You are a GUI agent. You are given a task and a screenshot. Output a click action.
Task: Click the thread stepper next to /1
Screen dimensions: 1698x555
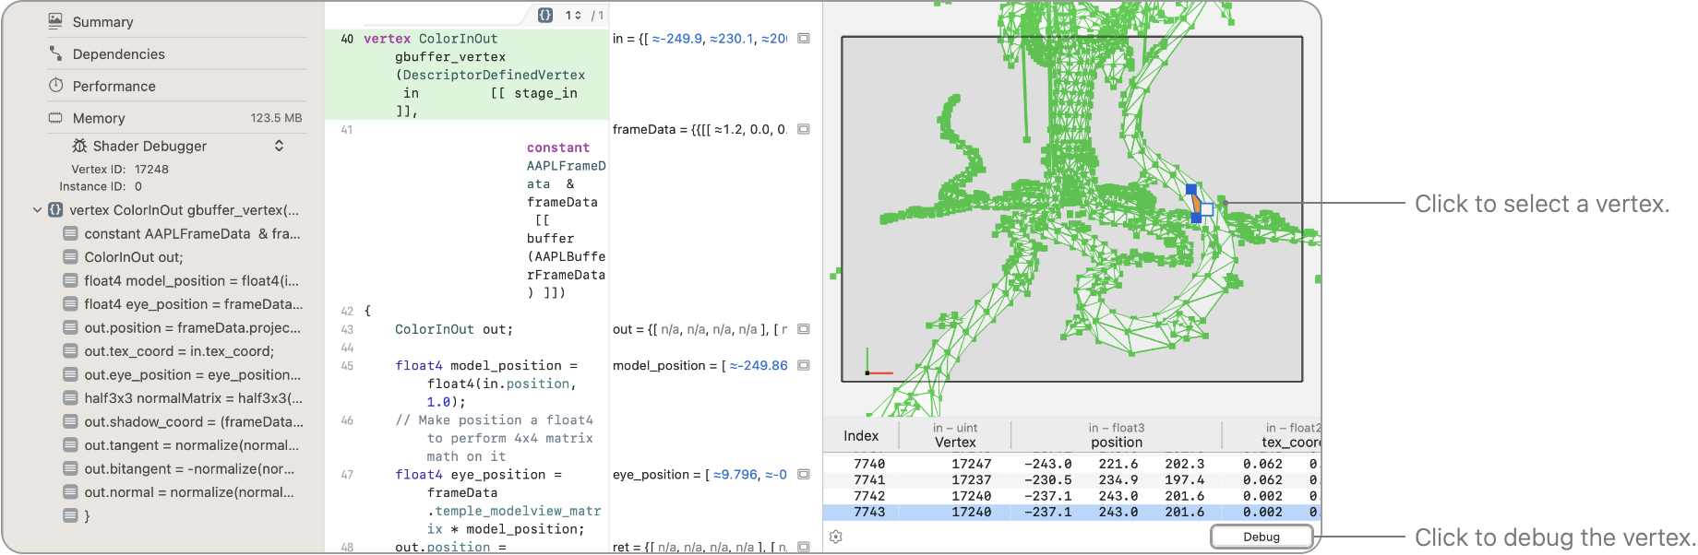[578, 15]
